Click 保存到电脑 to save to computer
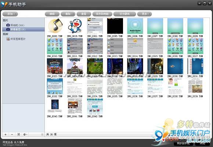 (x=102, y=14)
